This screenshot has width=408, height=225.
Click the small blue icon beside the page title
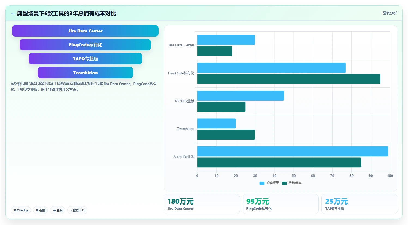point(13,14)
